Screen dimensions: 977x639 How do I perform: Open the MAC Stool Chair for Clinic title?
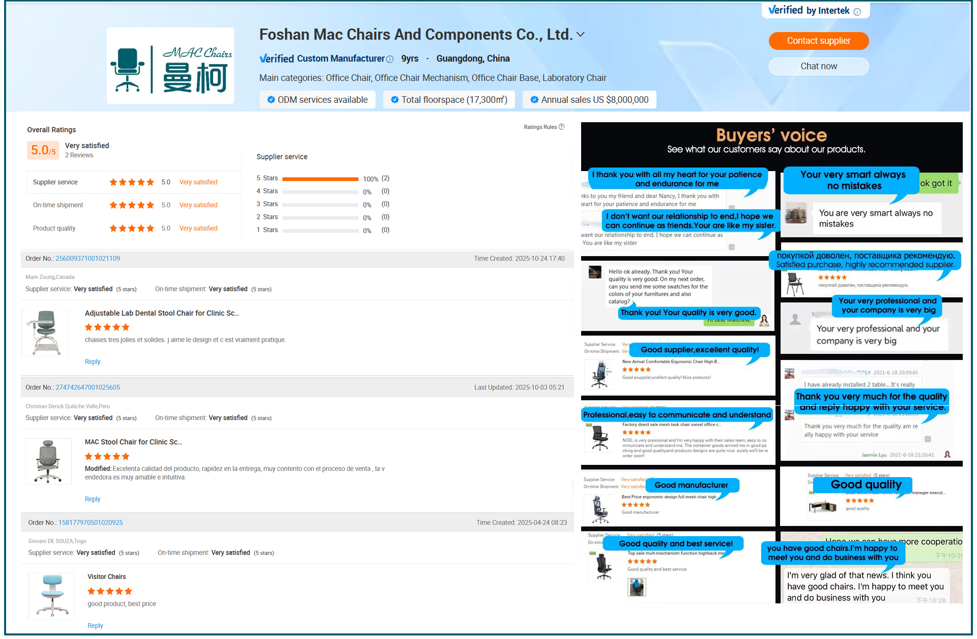coord(133,442)
